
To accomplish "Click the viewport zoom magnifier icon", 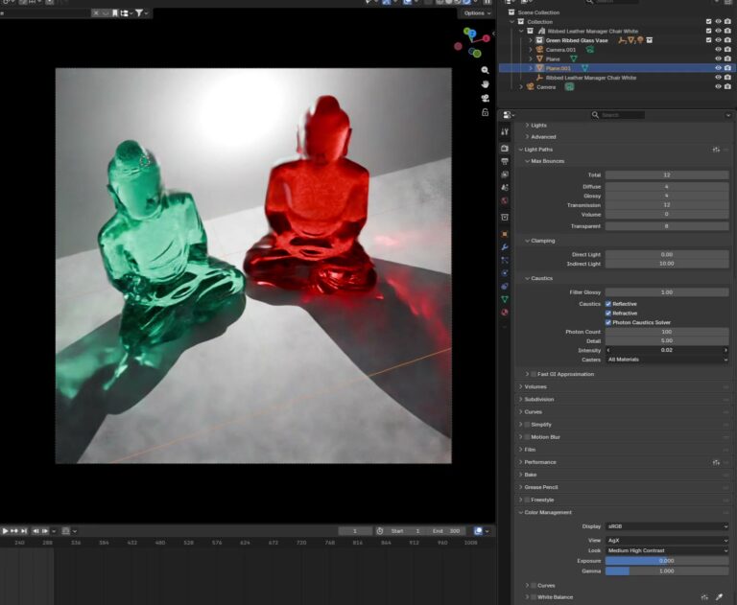I will point(485,70).
